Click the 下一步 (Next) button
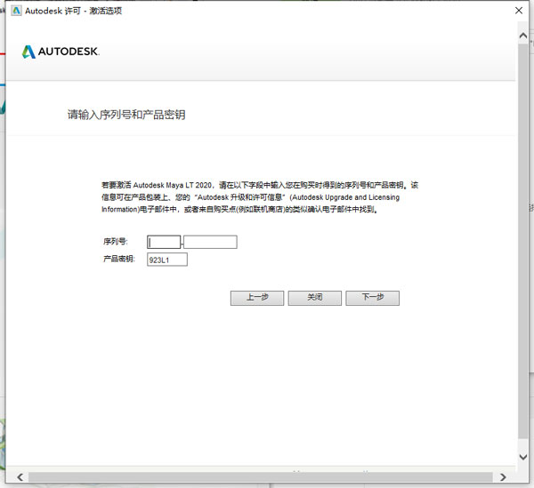The height and width of the screenshot is (488, 534). click(x=373, y=298)
